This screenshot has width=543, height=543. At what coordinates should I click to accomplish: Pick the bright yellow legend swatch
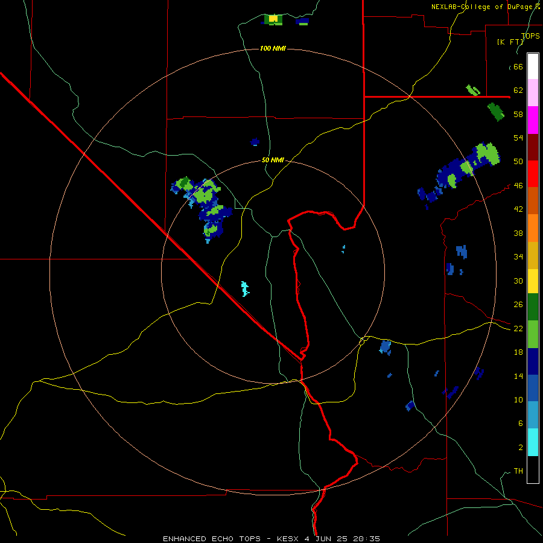[x=533, y=281]
